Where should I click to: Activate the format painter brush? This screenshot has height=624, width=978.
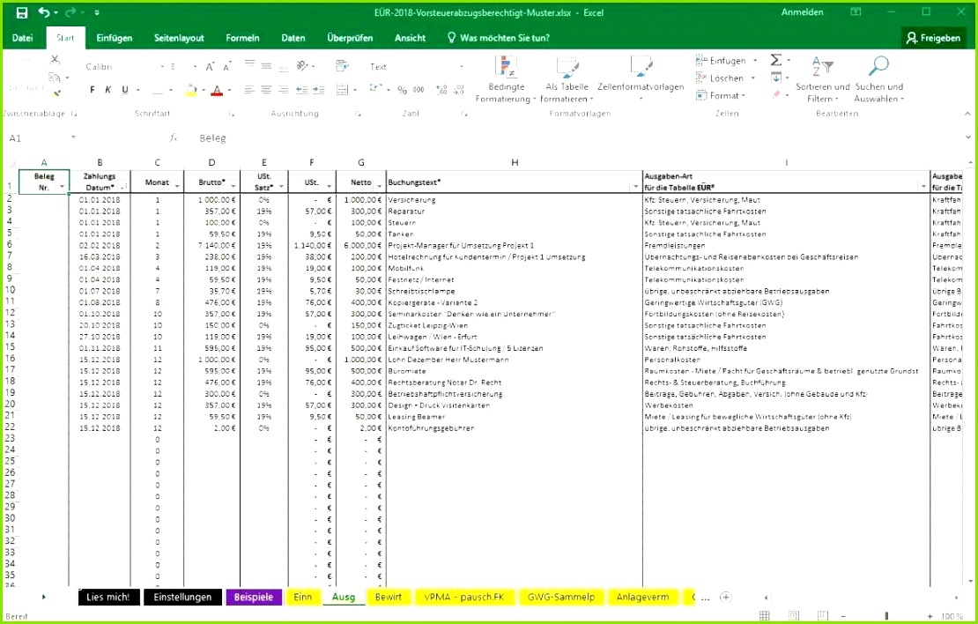56,93
